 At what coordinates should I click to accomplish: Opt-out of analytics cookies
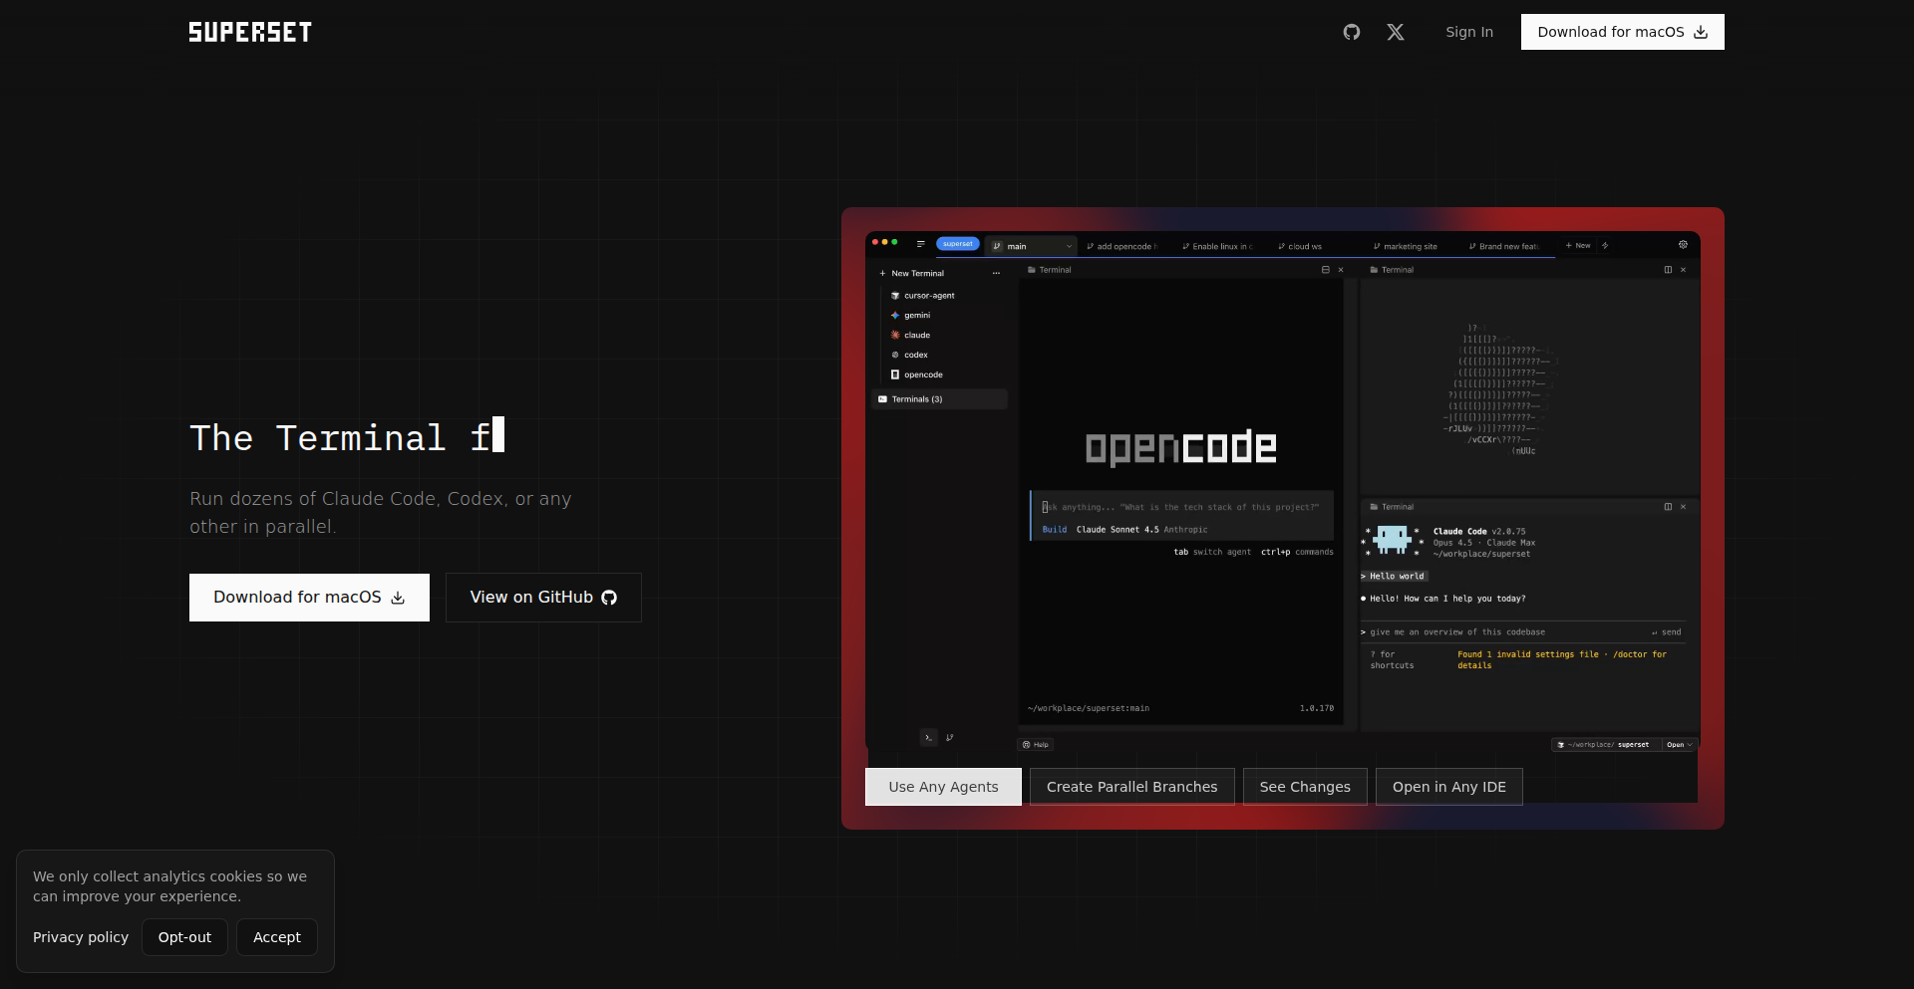coord(184,937)
